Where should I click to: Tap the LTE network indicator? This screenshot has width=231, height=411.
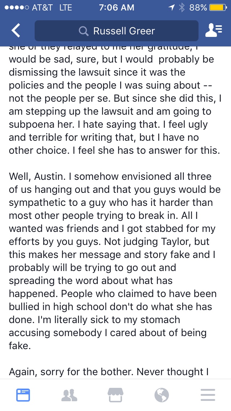pyautogui.click(x=65, y=8)
